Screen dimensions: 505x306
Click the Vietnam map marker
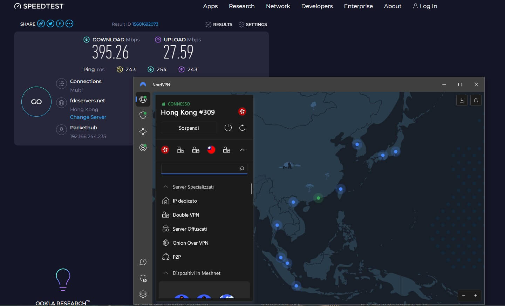293,202
